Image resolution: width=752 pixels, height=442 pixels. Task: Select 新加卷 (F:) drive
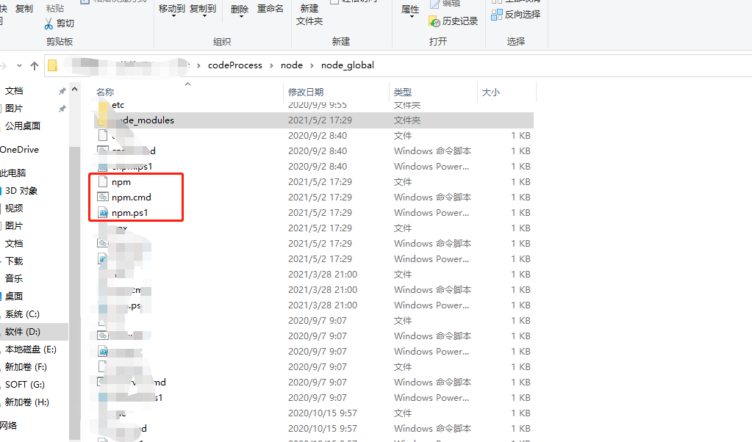coord(26,367)
